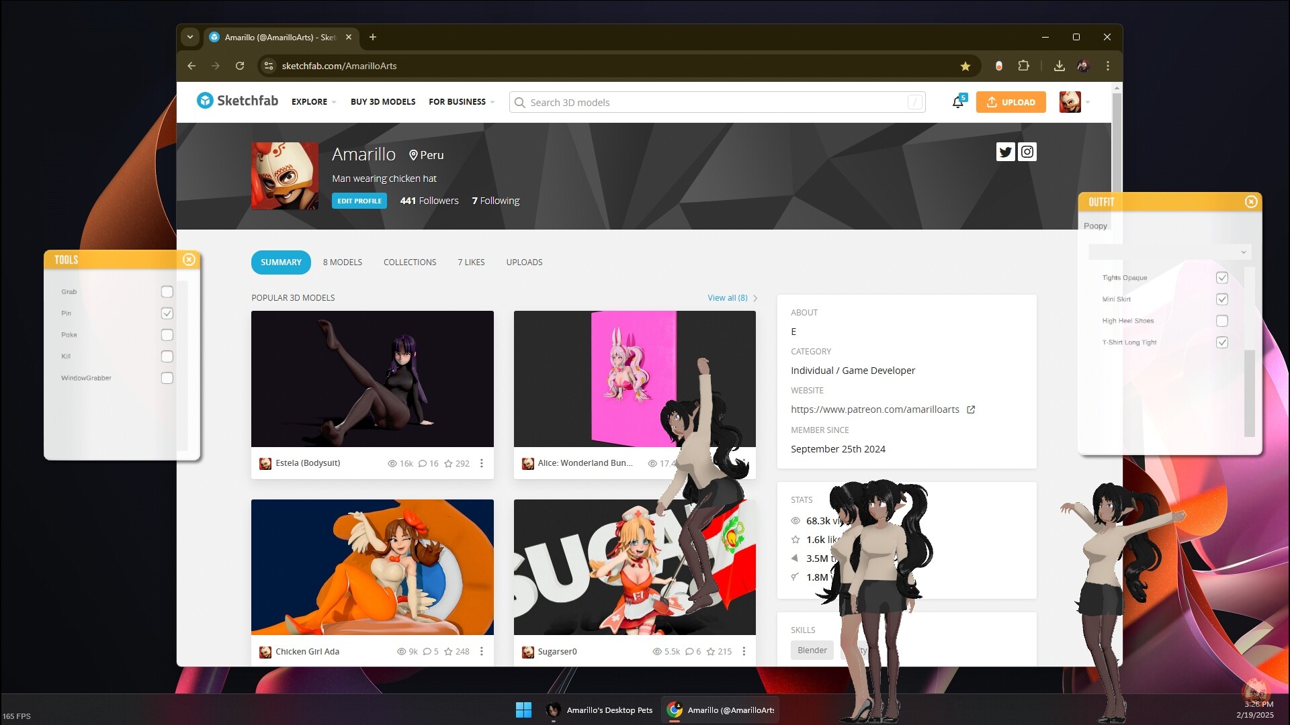Open the notifications bell
The height and width of the screenshot is (725, 1290).
[x=958, y=102]
